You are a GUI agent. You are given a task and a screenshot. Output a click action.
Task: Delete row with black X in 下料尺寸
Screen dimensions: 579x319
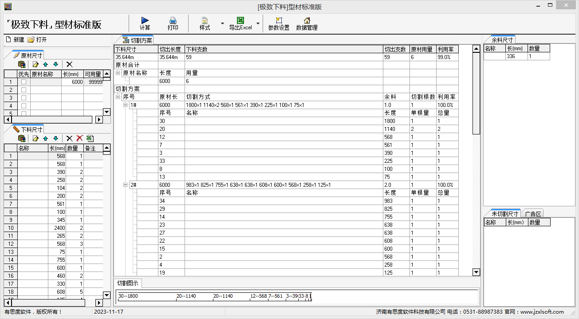coord(69,138)
